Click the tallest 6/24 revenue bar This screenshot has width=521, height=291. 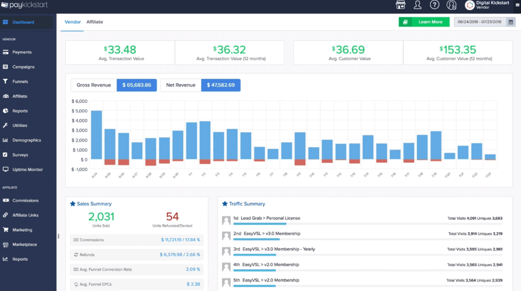point(97,135)
